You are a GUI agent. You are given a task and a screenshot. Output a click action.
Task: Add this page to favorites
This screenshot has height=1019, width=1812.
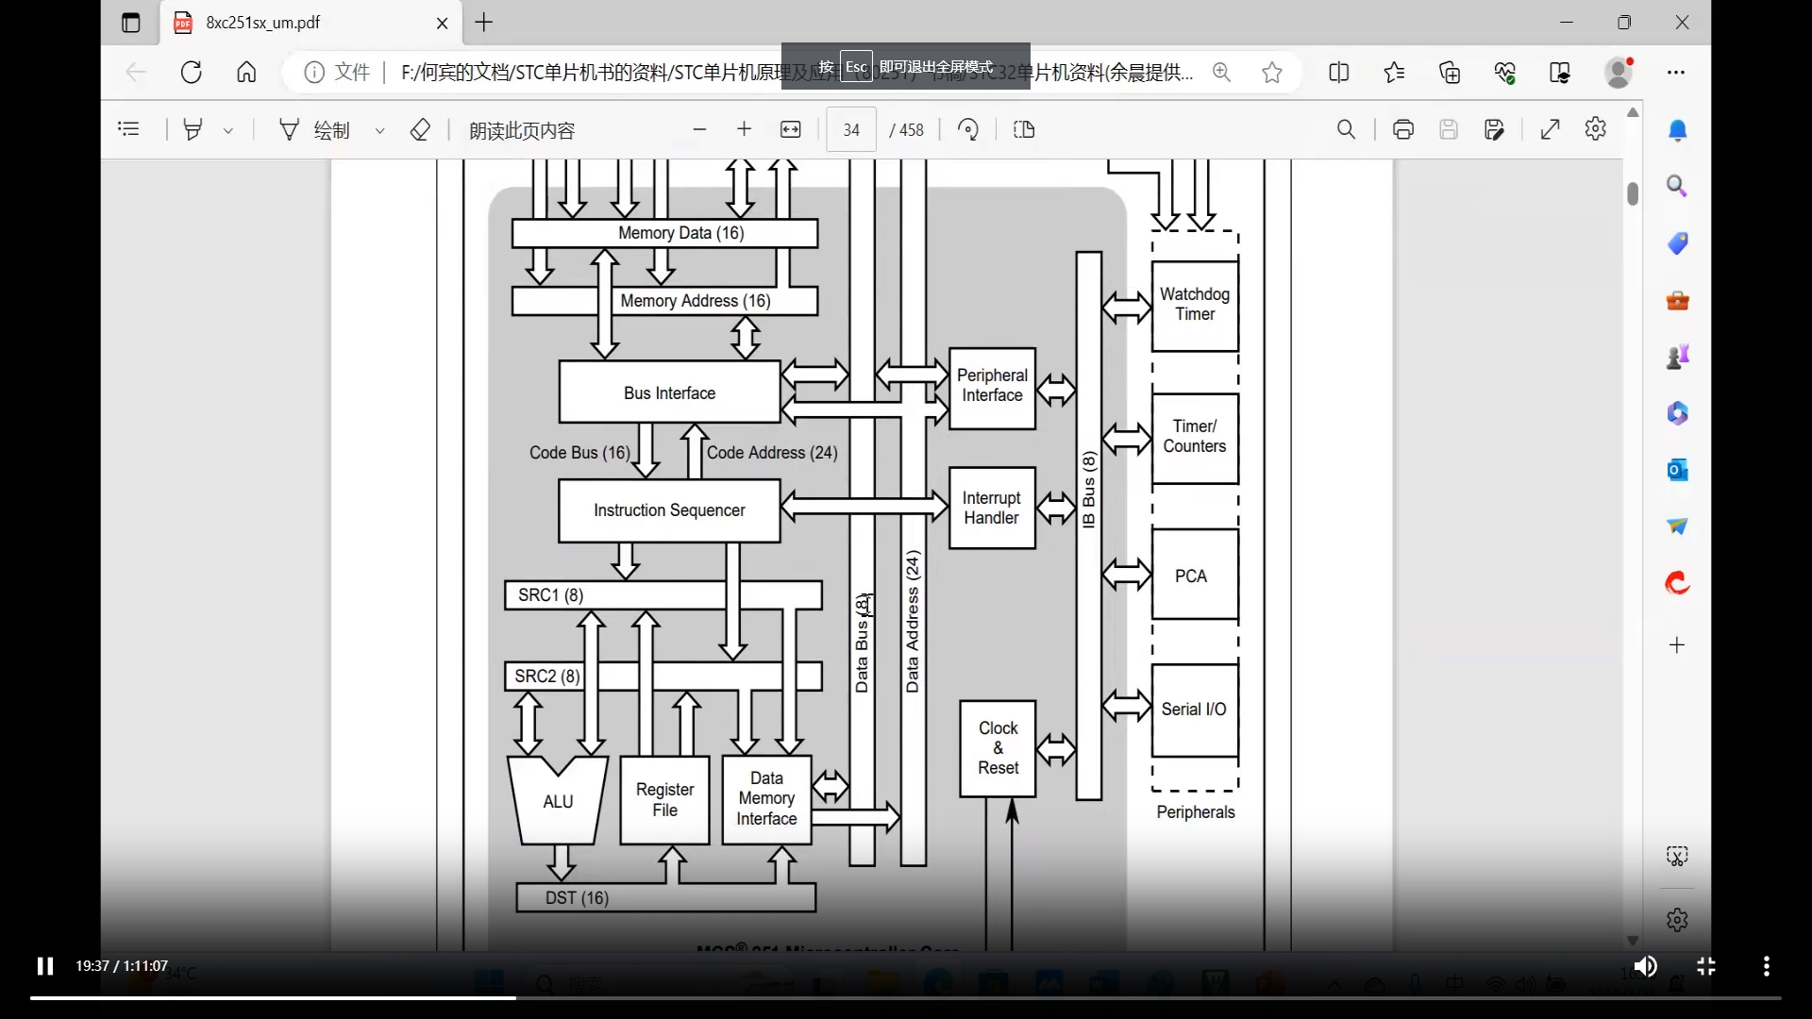click(1272, 73)
